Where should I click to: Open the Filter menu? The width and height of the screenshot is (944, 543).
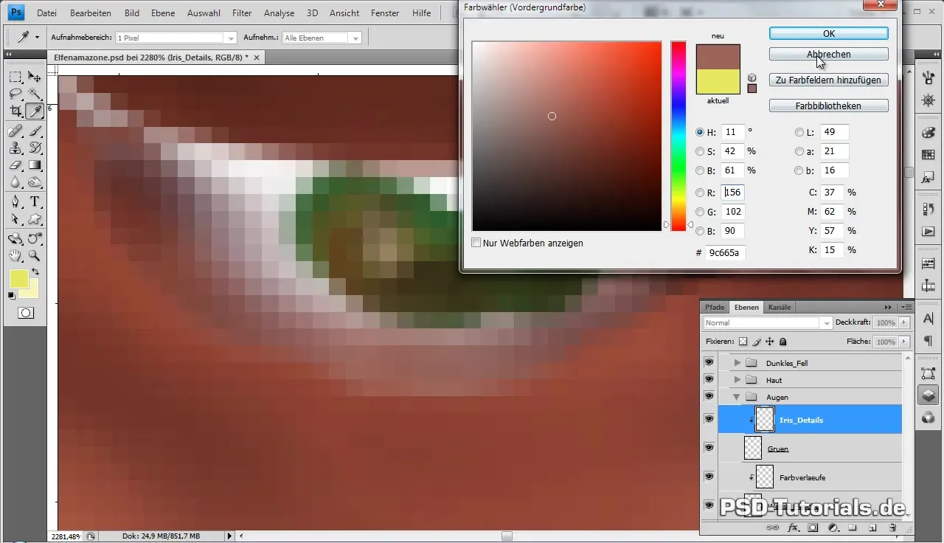coord(242,13)
